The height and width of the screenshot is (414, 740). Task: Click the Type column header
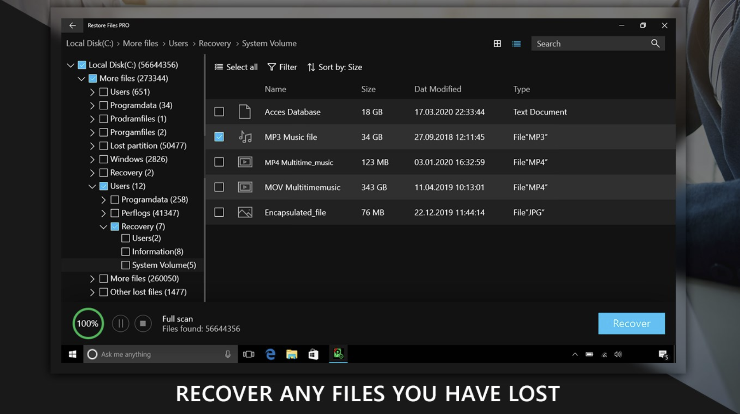pos(522,89)
